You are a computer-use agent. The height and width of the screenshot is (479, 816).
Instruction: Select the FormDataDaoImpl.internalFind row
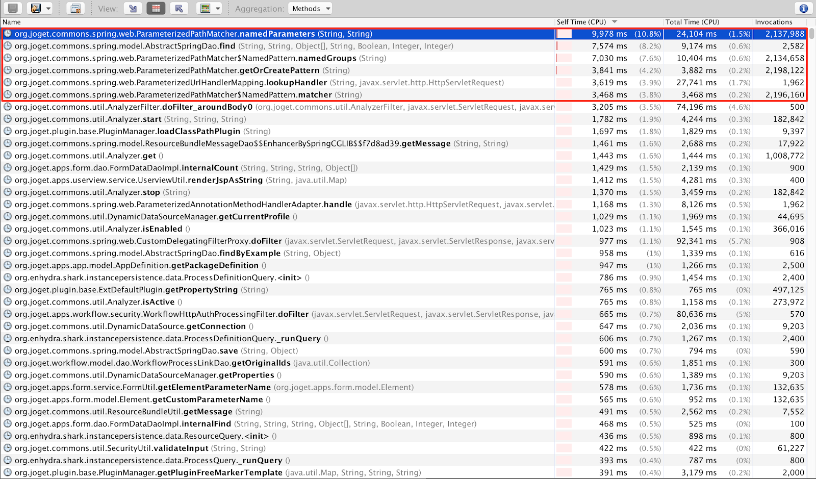tap(404, 424)
